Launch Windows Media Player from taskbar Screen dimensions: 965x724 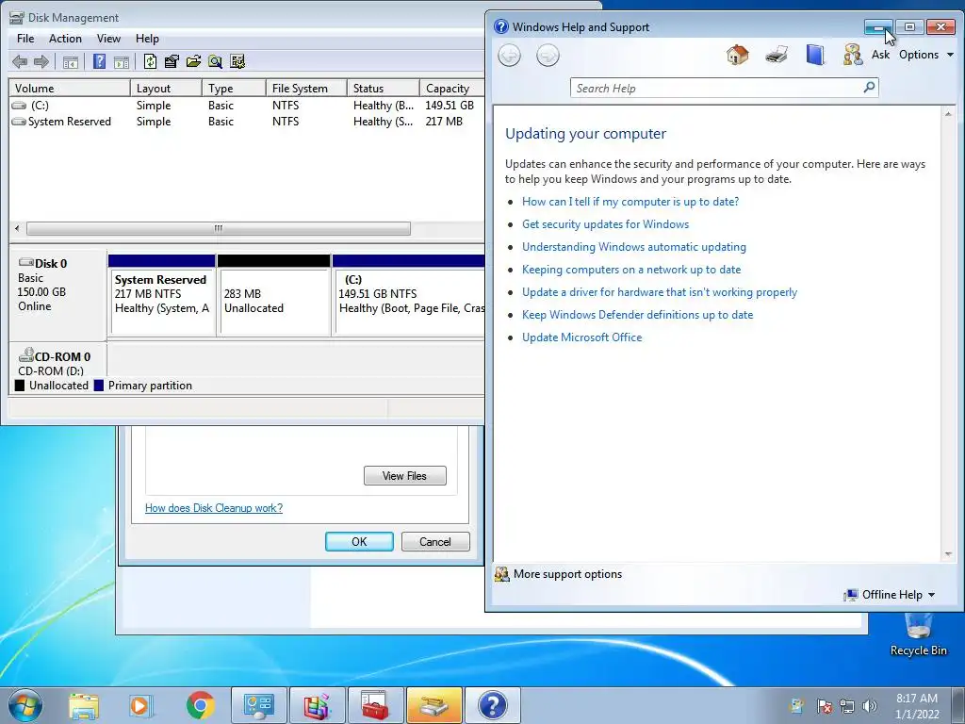139,705
